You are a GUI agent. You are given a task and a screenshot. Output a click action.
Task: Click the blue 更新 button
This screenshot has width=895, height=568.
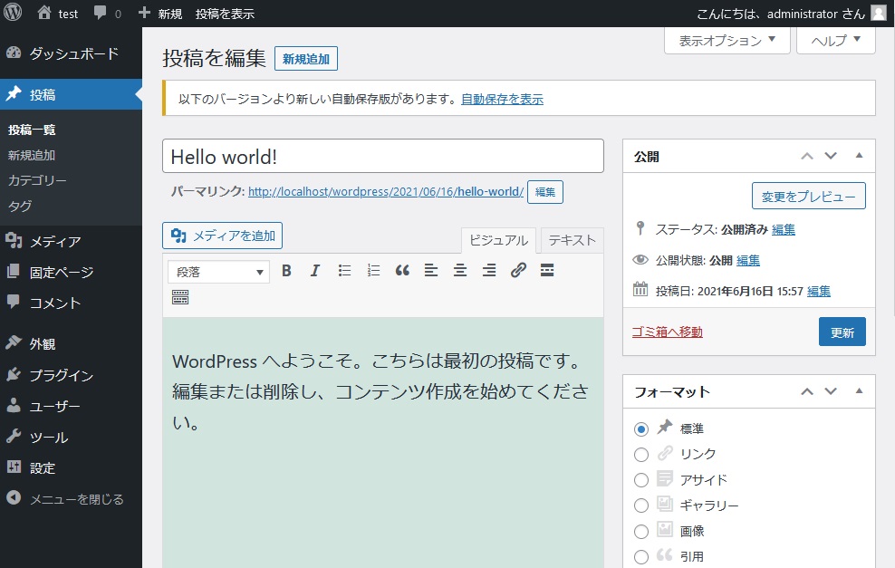[842, 332]
